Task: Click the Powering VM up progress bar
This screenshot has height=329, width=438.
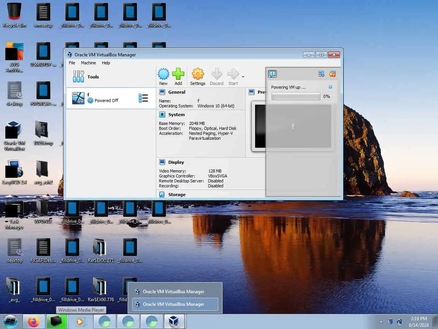Action: (296, 96)
